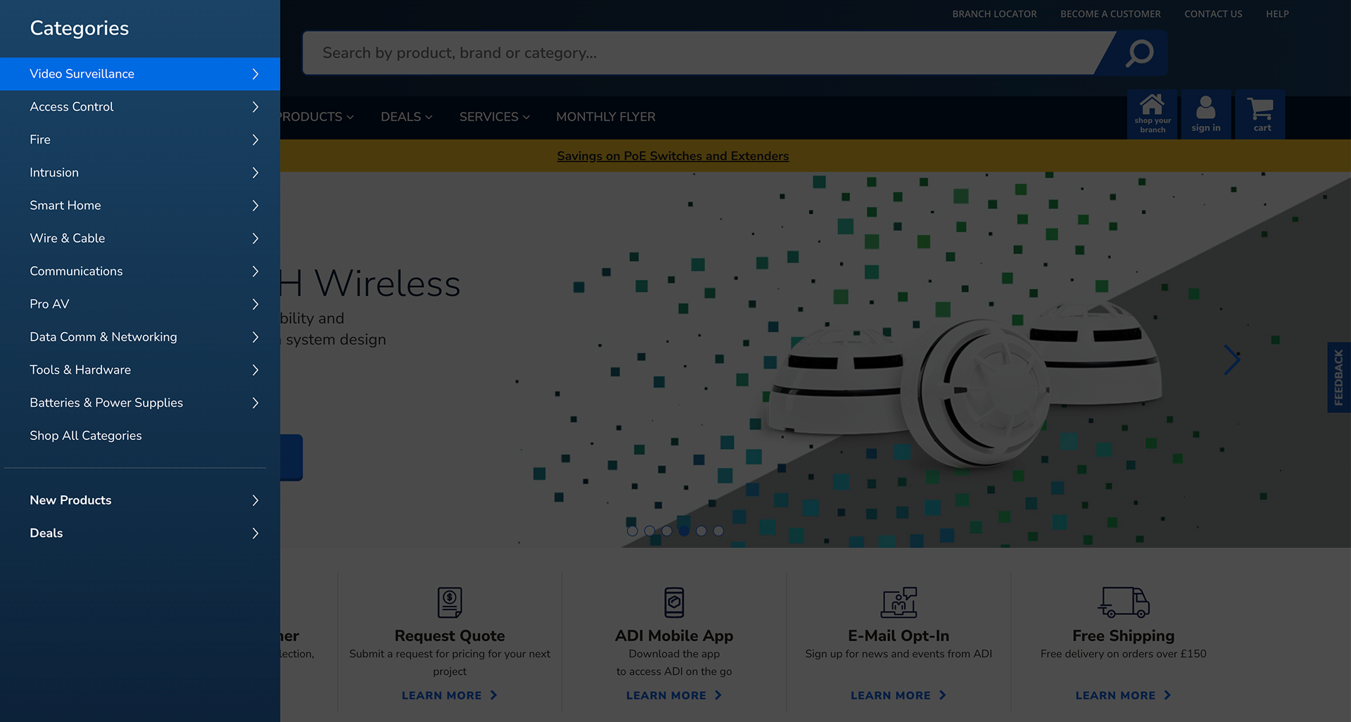The image size is (1351, 722).
Task: Open the FEEDBACK side tab
Action: [x=1338, y=378]
